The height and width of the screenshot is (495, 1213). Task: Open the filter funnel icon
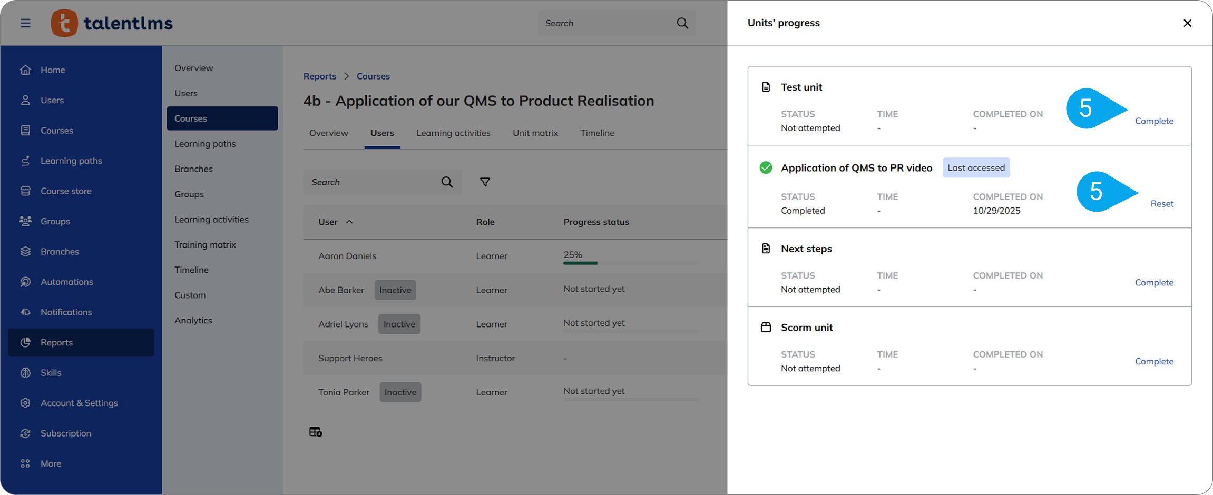(x=485, y=182)
